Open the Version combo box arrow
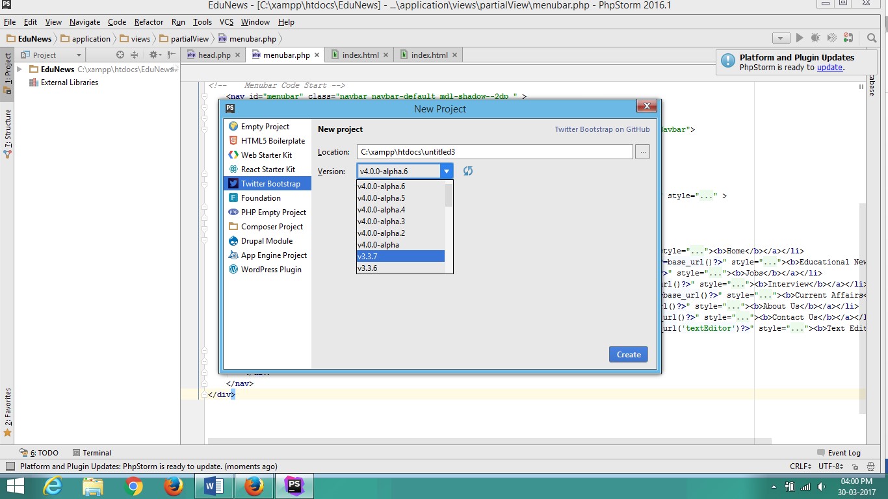 [x=447, y=172]
